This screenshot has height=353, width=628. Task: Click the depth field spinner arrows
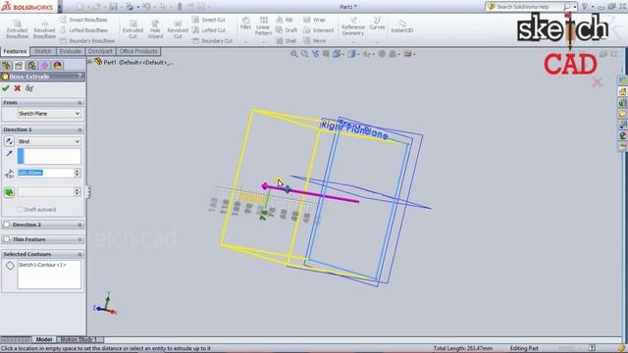(x=78, y=173)
